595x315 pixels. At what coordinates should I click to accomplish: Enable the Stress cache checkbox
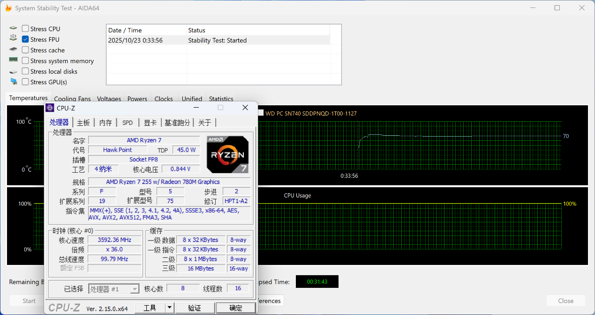[25, 50]
